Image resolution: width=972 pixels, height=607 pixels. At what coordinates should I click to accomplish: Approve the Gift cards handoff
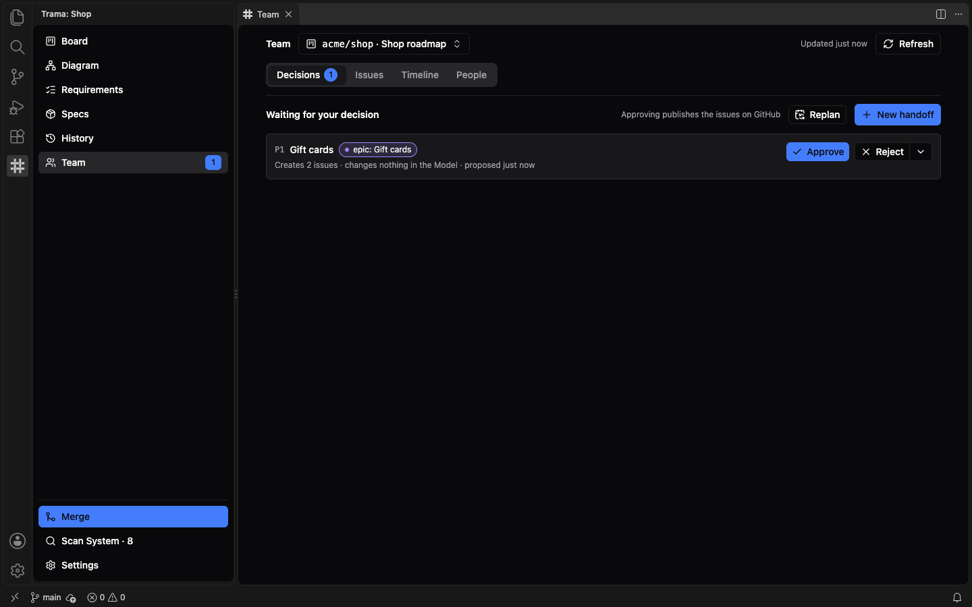click(x=817, y=152)
